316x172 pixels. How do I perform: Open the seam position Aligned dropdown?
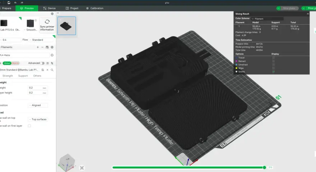38,105
